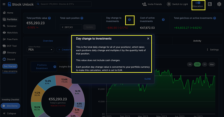224x117 pixels.
Task: Switch to the Activity tab
Action: point(197,41)
